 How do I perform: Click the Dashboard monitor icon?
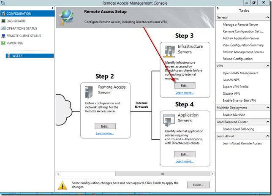click(x=3, y=21)
